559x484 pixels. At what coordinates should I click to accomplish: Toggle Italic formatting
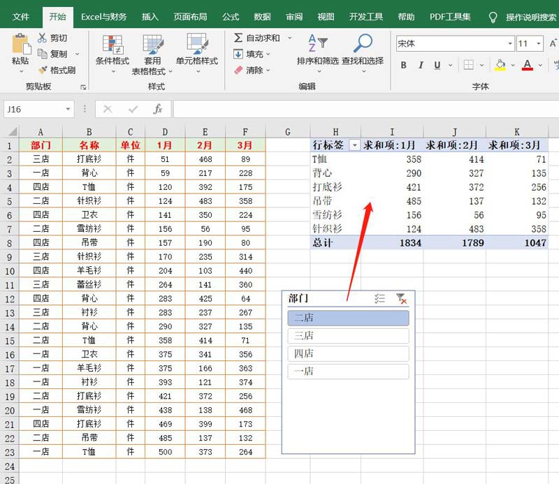point(420,66)
